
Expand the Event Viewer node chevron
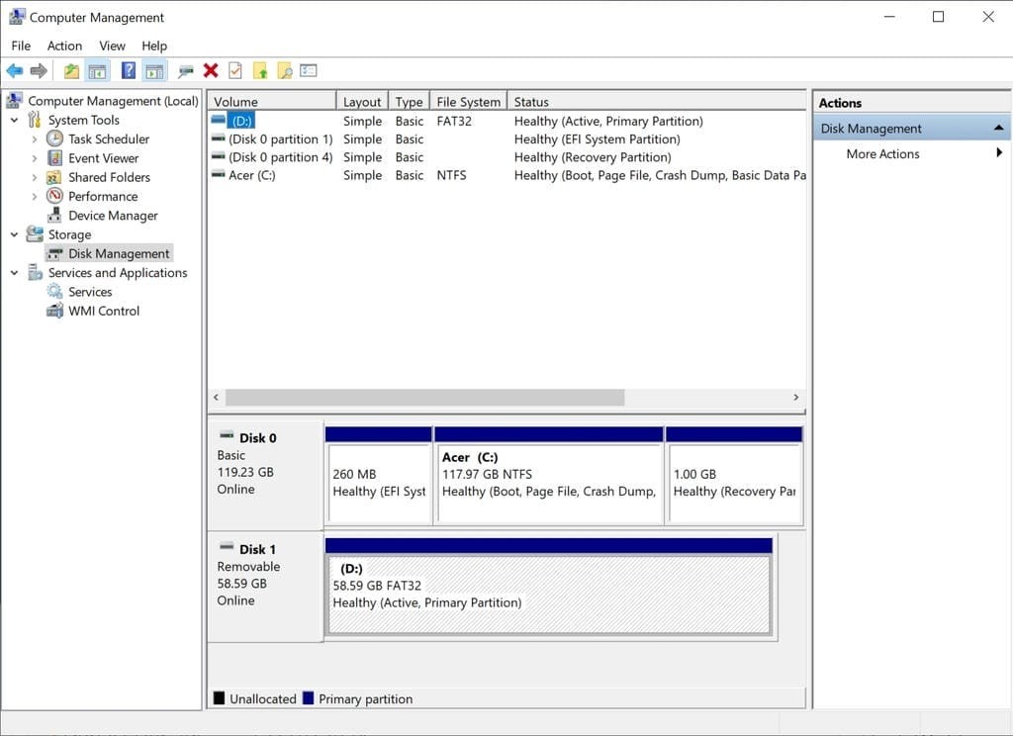pos(35,158)
